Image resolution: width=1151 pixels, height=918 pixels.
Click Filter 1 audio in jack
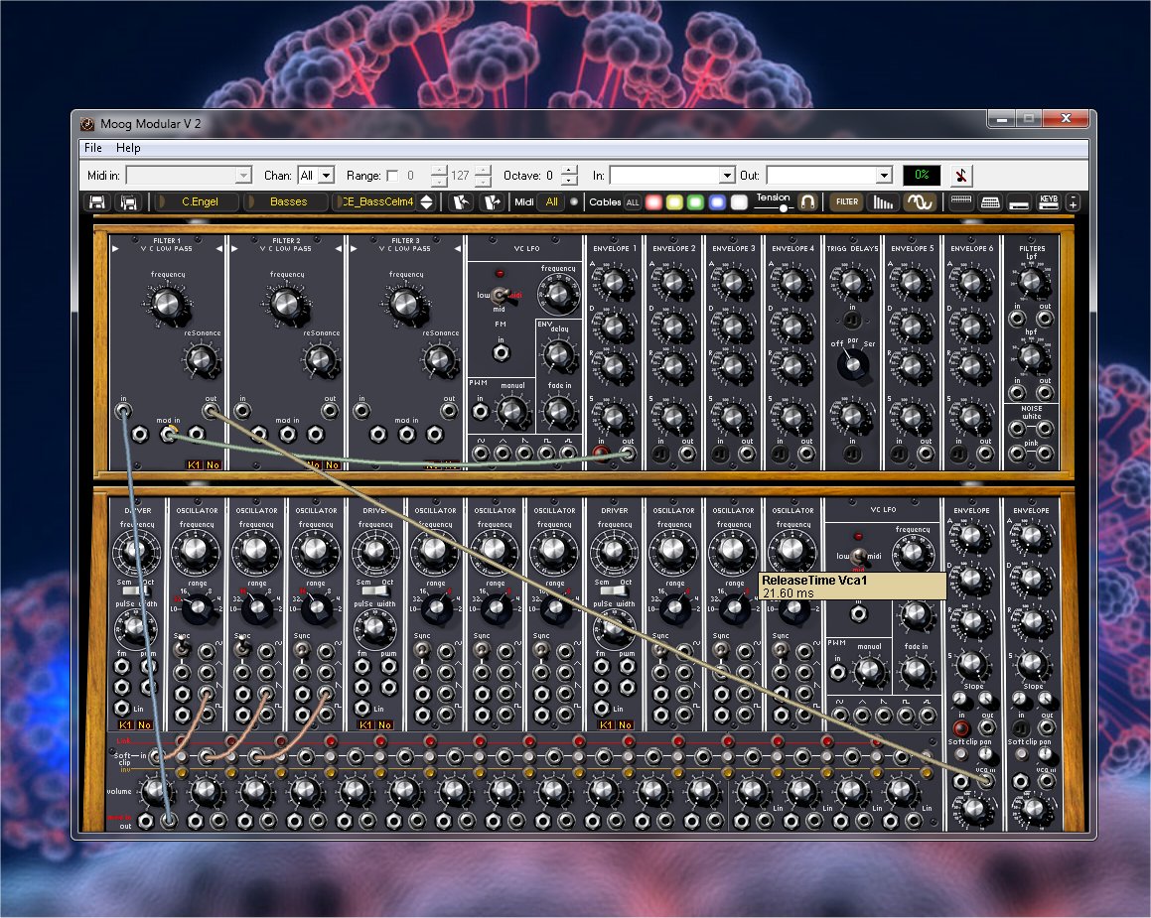[x=123, y=411]
